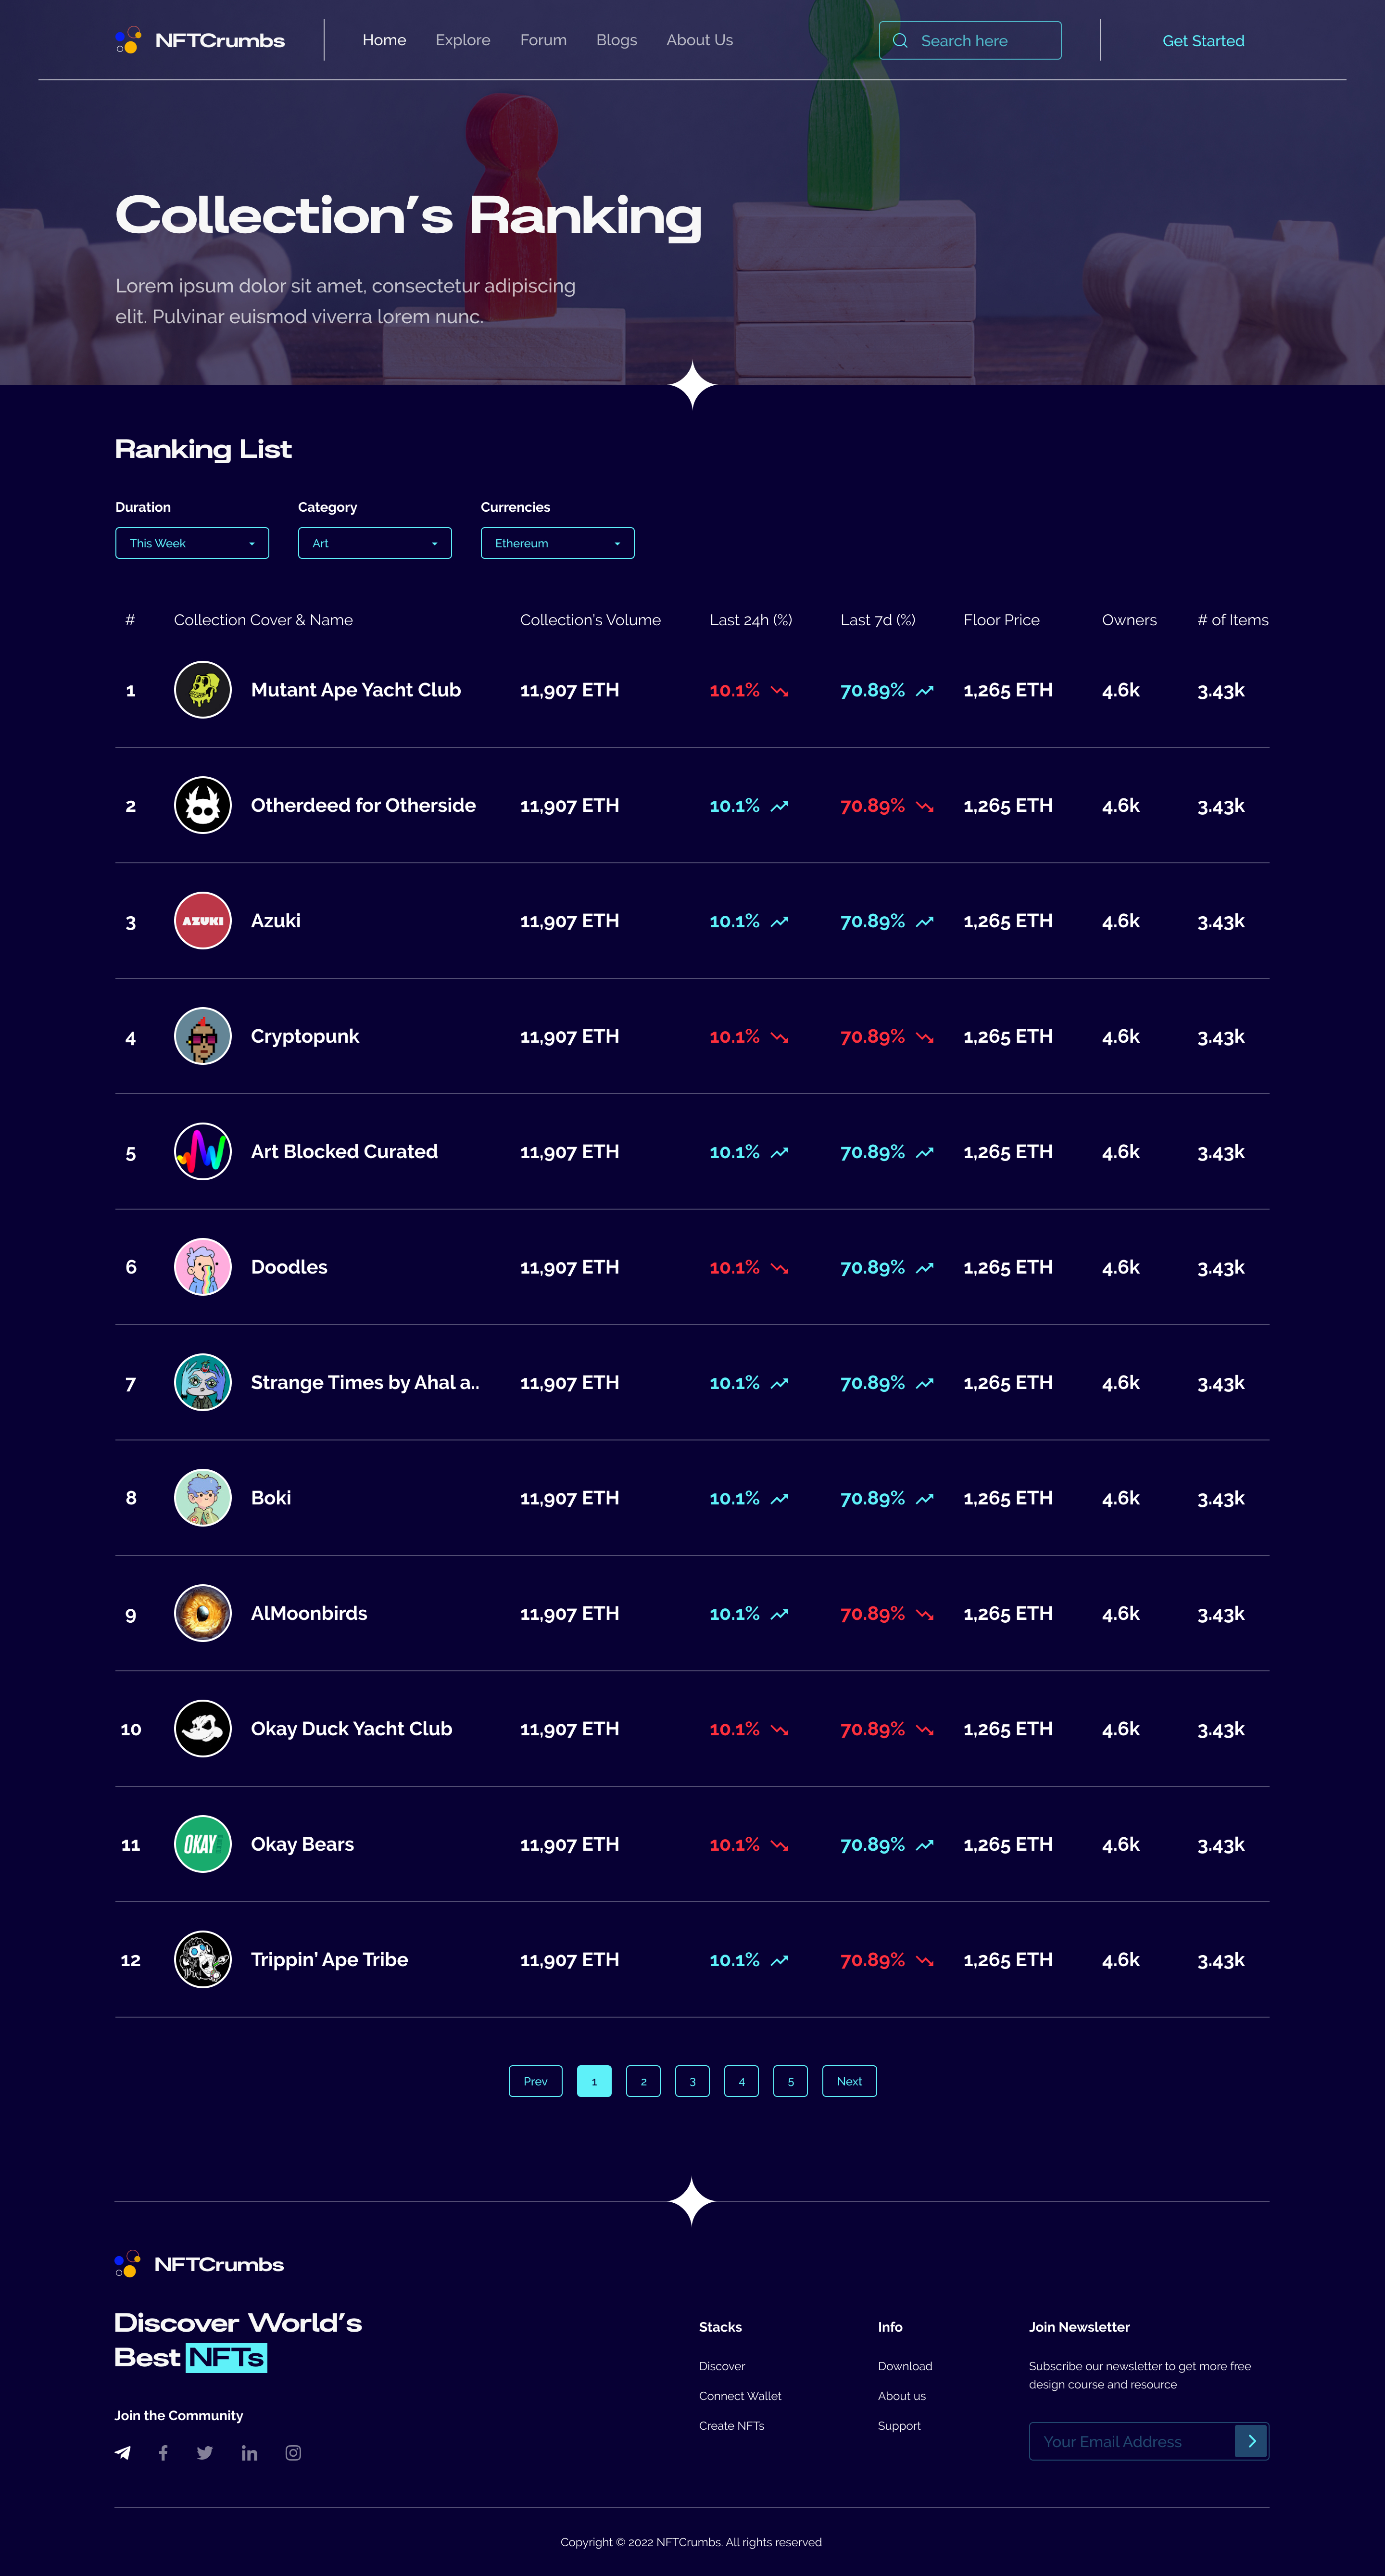Click the Get Started button

1203,41
